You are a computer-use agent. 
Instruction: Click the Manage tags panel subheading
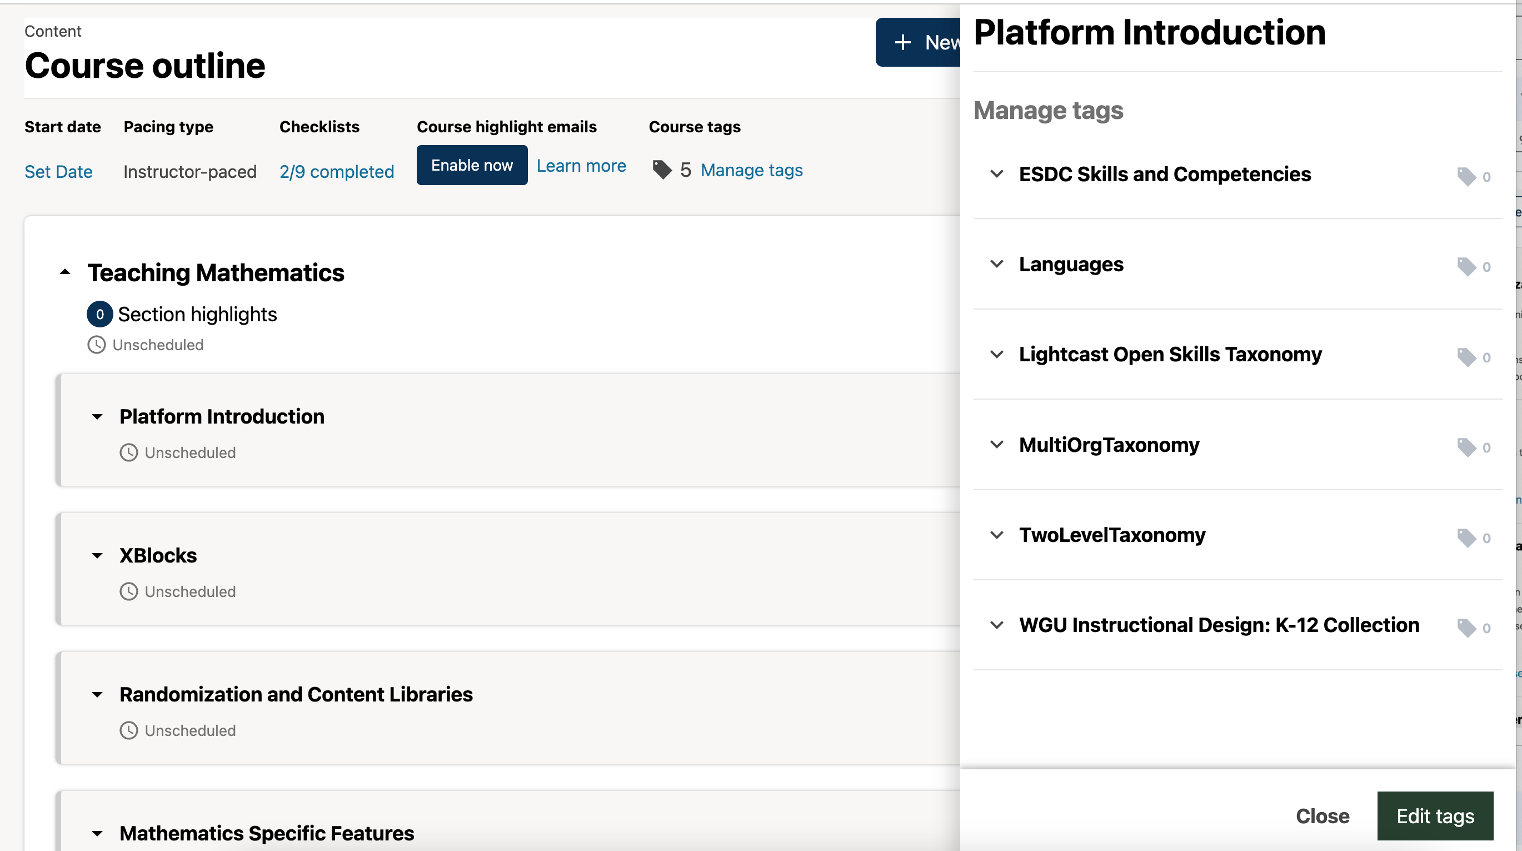click(x=1048, y=111)
